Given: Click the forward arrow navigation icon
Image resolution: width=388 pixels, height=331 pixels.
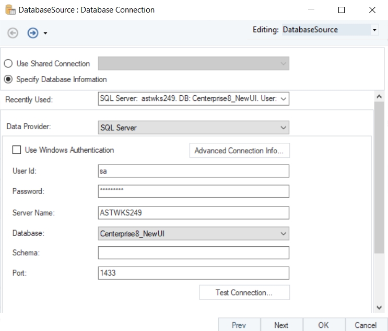Looking at the screenshot, I should point(33,33).
